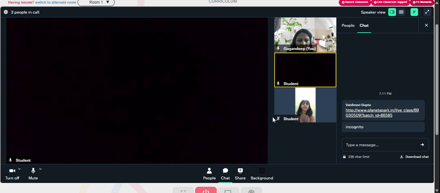Enter fullscreen with the expand arrows icon

tap(427, 12)
